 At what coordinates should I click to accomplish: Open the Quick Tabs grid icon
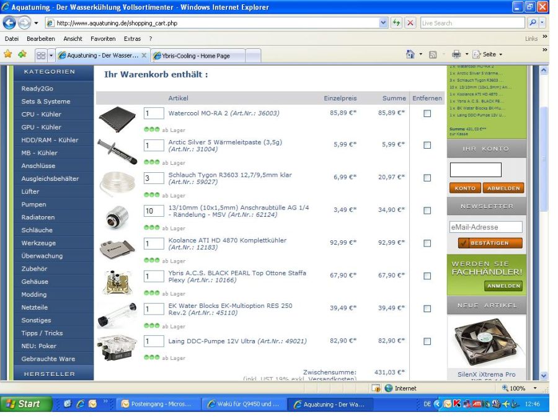tap(41, 56)
